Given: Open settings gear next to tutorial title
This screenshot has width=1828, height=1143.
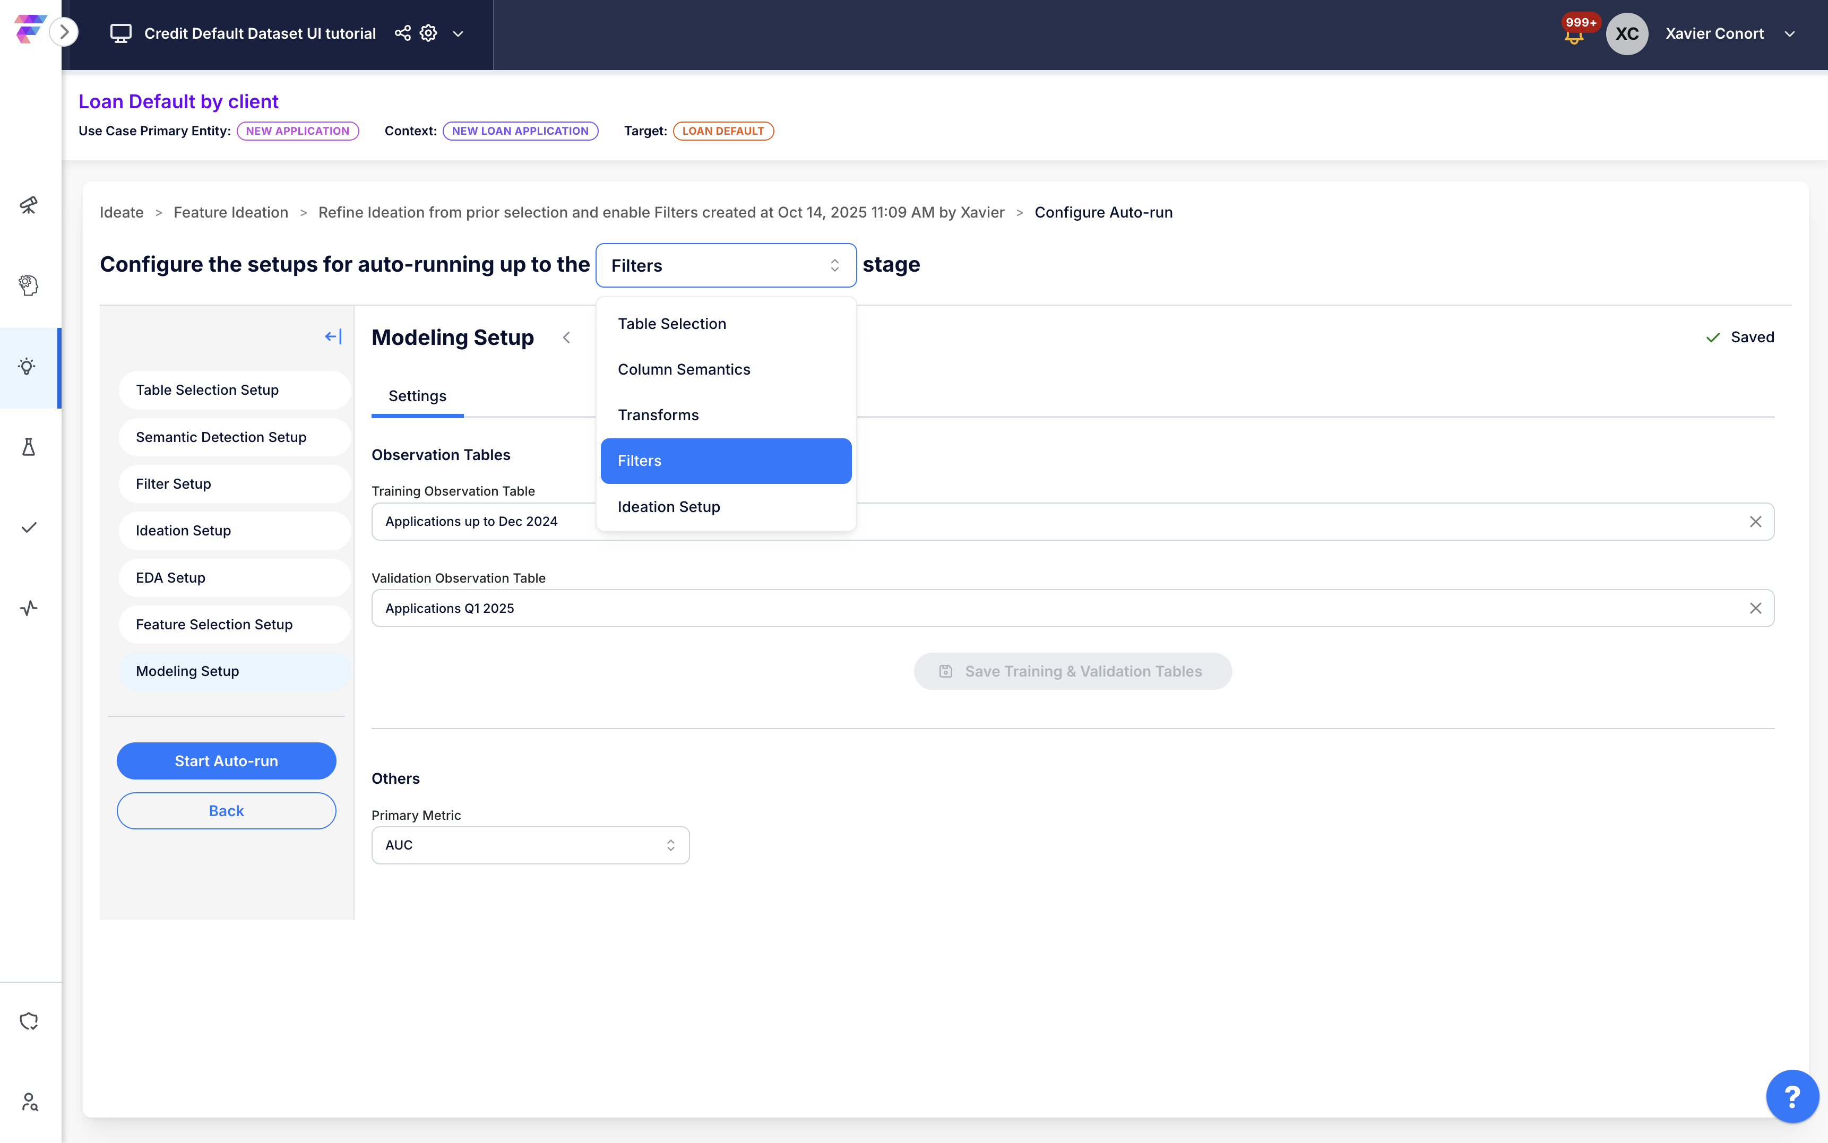Looking at the screenshot, I should pyautogui.click(x=429, y=33).
